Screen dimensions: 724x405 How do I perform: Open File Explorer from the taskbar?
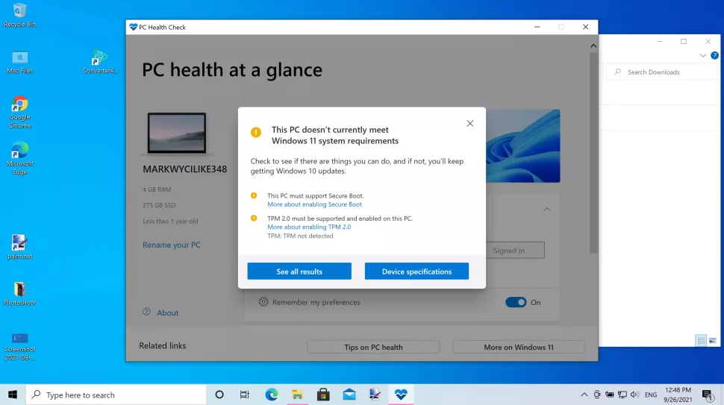click(297, 395)
